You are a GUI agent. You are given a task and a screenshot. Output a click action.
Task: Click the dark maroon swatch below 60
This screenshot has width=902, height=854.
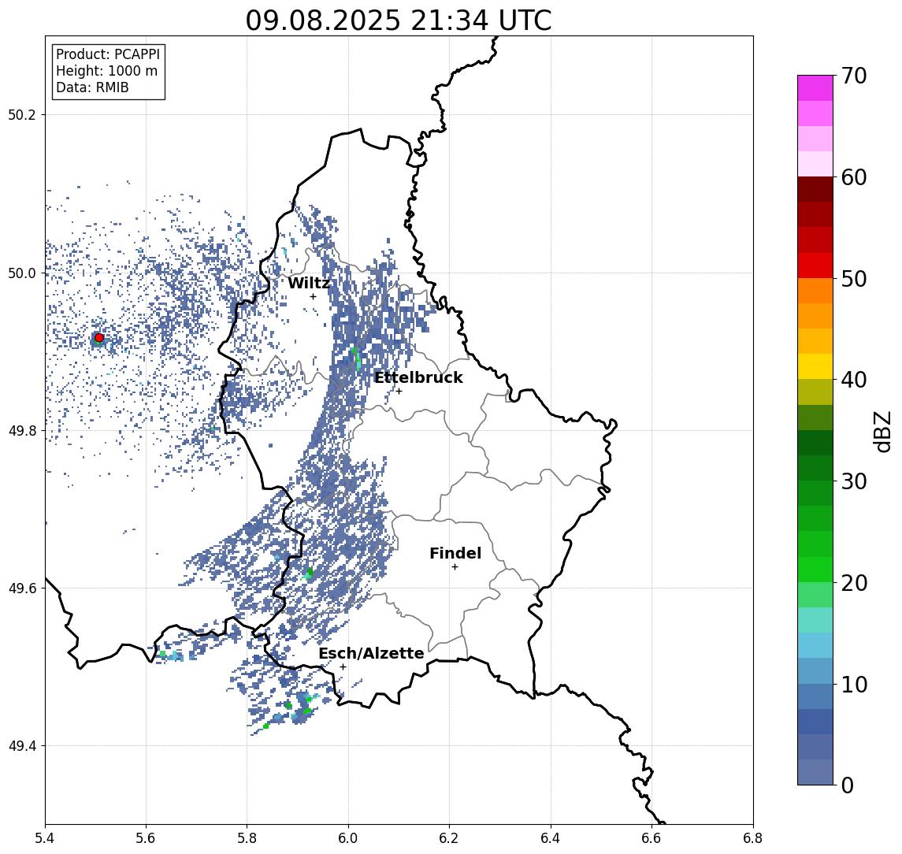(815, 189)
